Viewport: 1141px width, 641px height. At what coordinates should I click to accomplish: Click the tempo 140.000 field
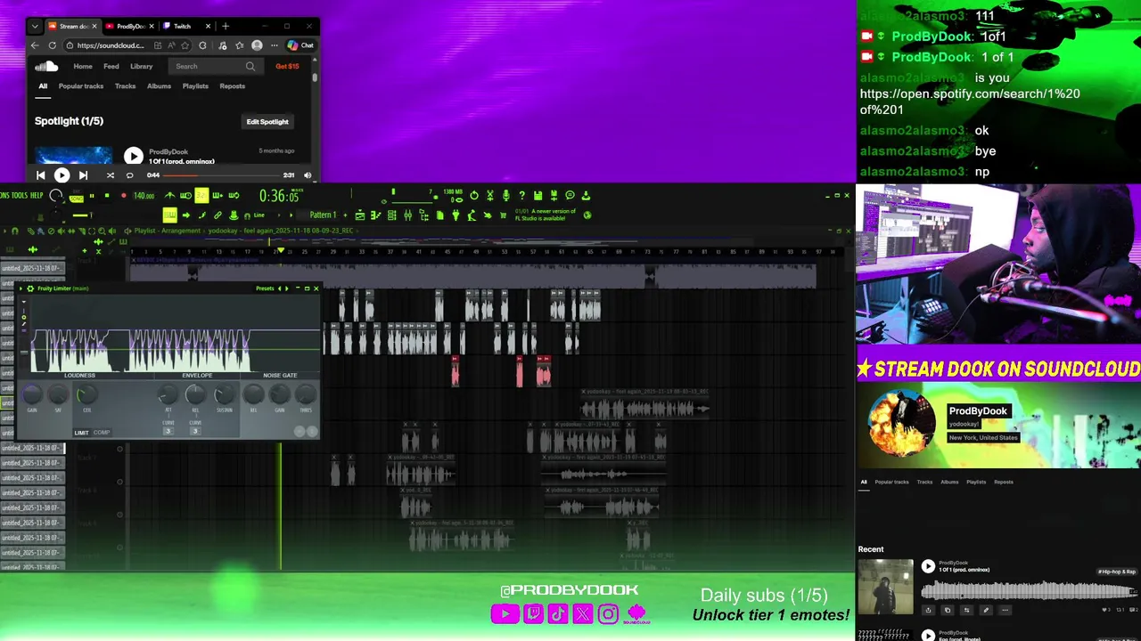(144, 195)
